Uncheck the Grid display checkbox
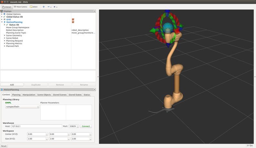Viewport: 256px width, 148px height. click(x=73, y=19)
